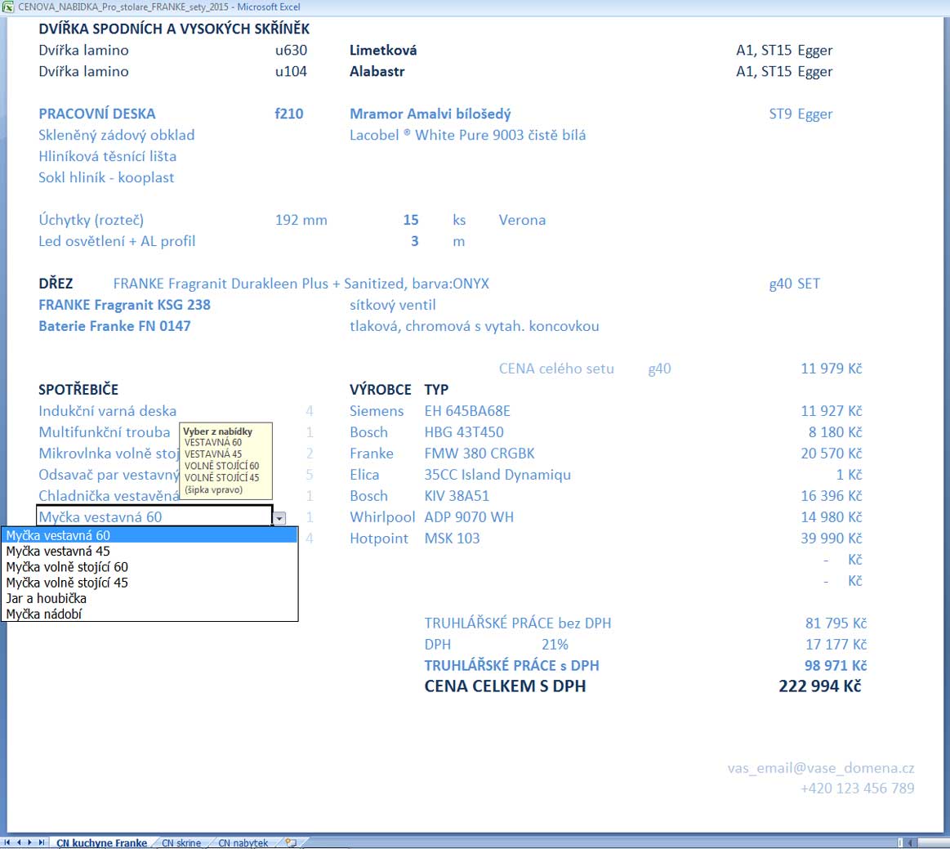Select the 'Multifunkční trouba' cell

click(105, 432)
